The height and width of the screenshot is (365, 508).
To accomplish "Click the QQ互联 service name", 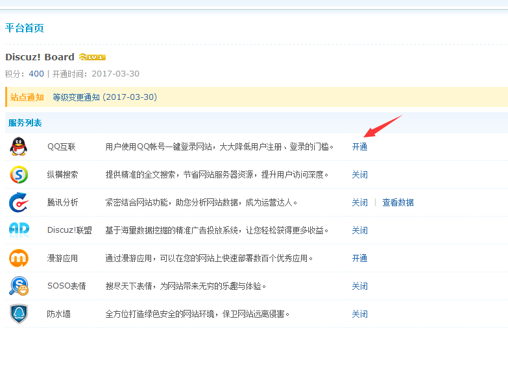I will tap(61, 147).
